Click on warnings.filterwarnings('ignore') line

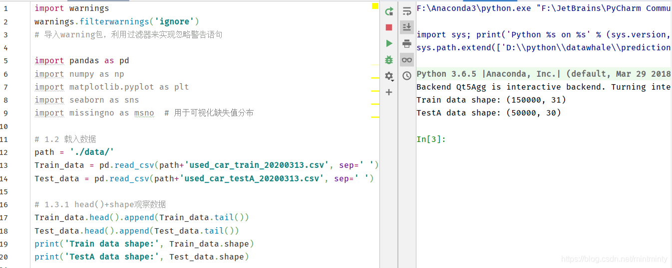tap(117, 21)
